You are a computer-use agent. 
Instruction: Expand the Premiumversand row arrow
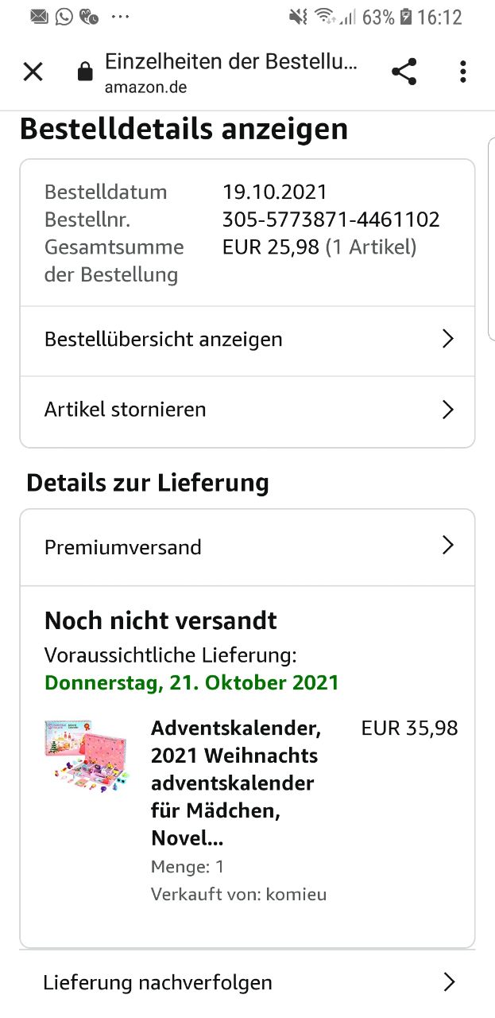448,546
